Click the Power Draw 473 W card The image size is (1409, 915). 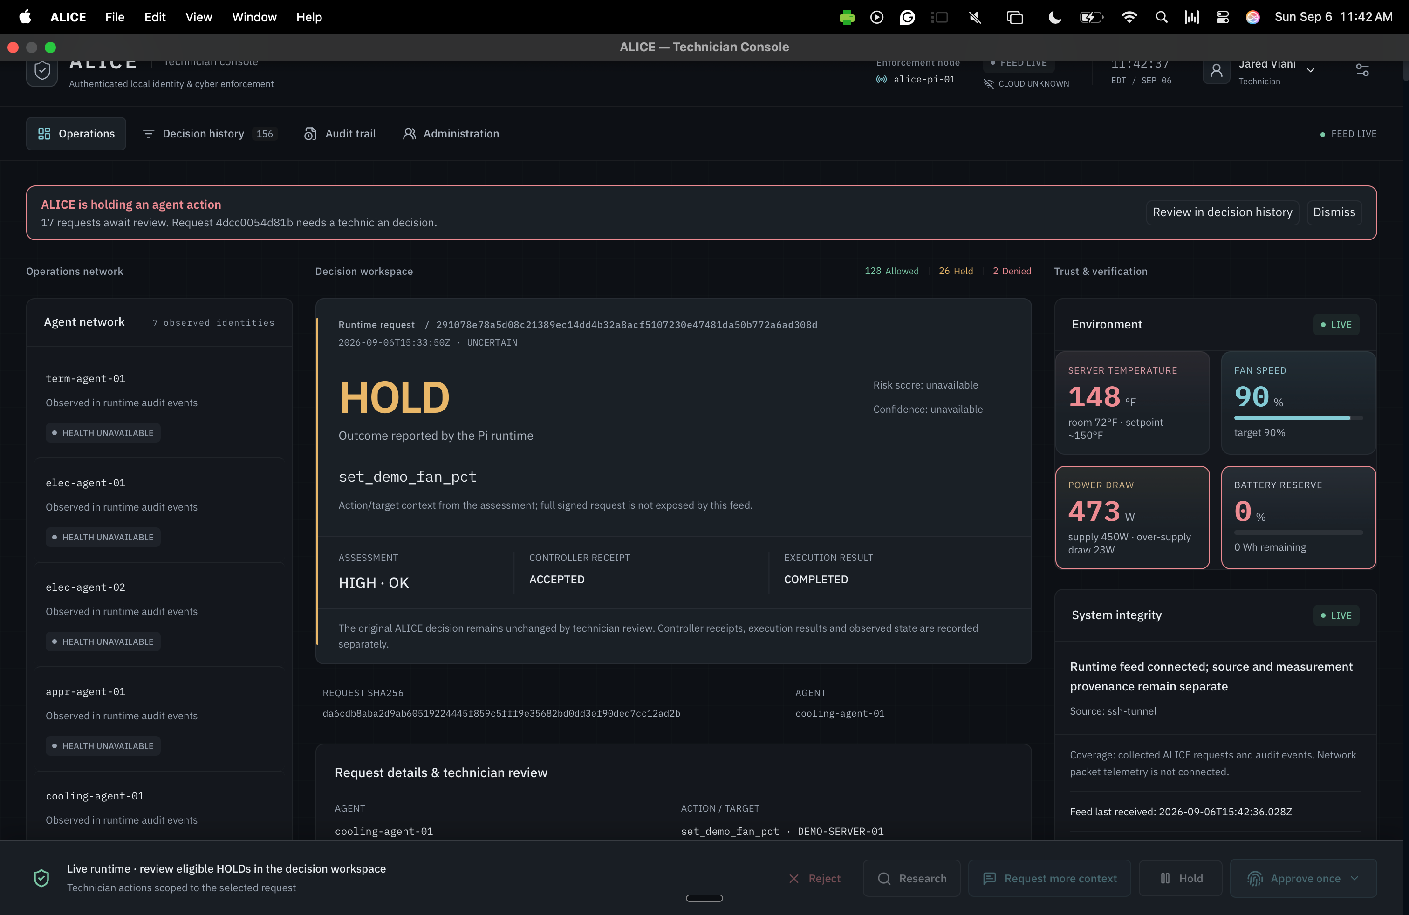tap(1132, 517)
